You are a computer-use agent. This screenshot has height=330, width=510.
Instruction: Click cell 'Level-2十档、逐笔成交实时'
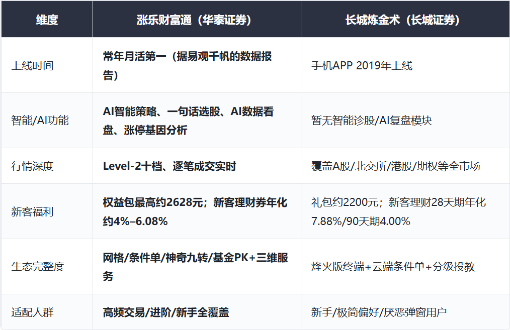[x=197, y=166]
